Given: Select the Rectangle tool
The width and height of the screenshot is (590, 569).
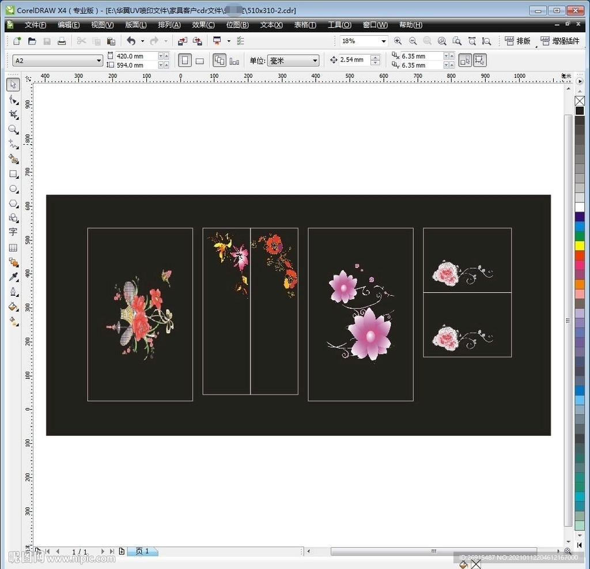Looking at the screenshot, I should tap(13, 174).
